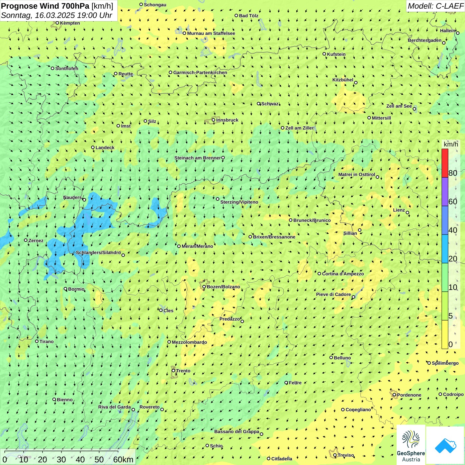Click the 'Murnau am Staffelsee' label
Screen dimensions: 465x465
pos(211,34)
